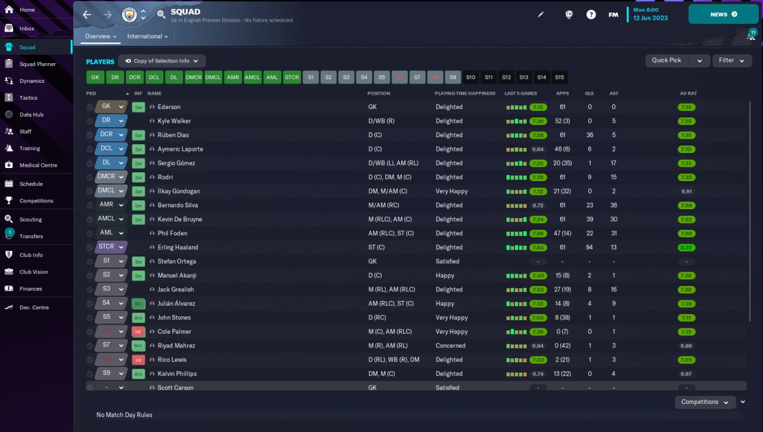Sort by the GLS column header
The width and height of the screenshot is (763, 432).
[590, 94]
